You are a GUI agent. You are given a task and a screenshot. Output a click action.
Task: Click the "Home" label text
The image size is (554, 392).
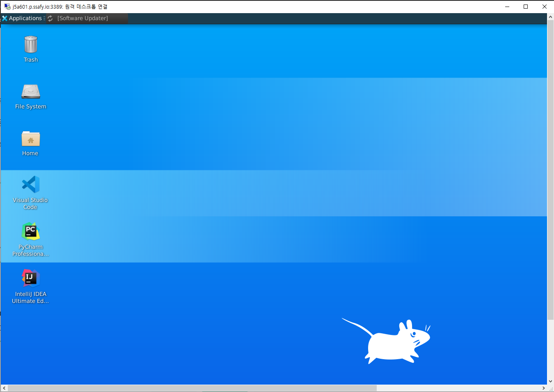pyautogui.click(x=30, y=154)
